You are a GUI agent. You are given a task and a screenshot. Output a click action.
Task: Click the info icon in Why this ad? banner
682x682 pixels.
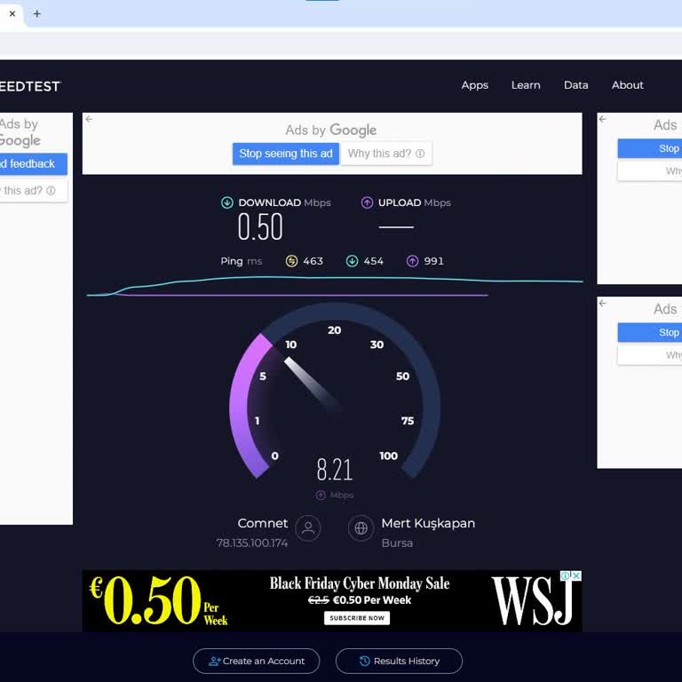click(420, 154)
